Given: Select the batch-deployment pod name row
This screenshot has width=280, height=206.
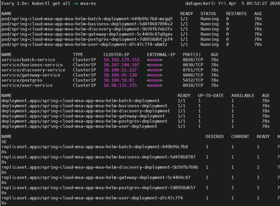Looking at the screenshot, I should (x=87, y=19).
